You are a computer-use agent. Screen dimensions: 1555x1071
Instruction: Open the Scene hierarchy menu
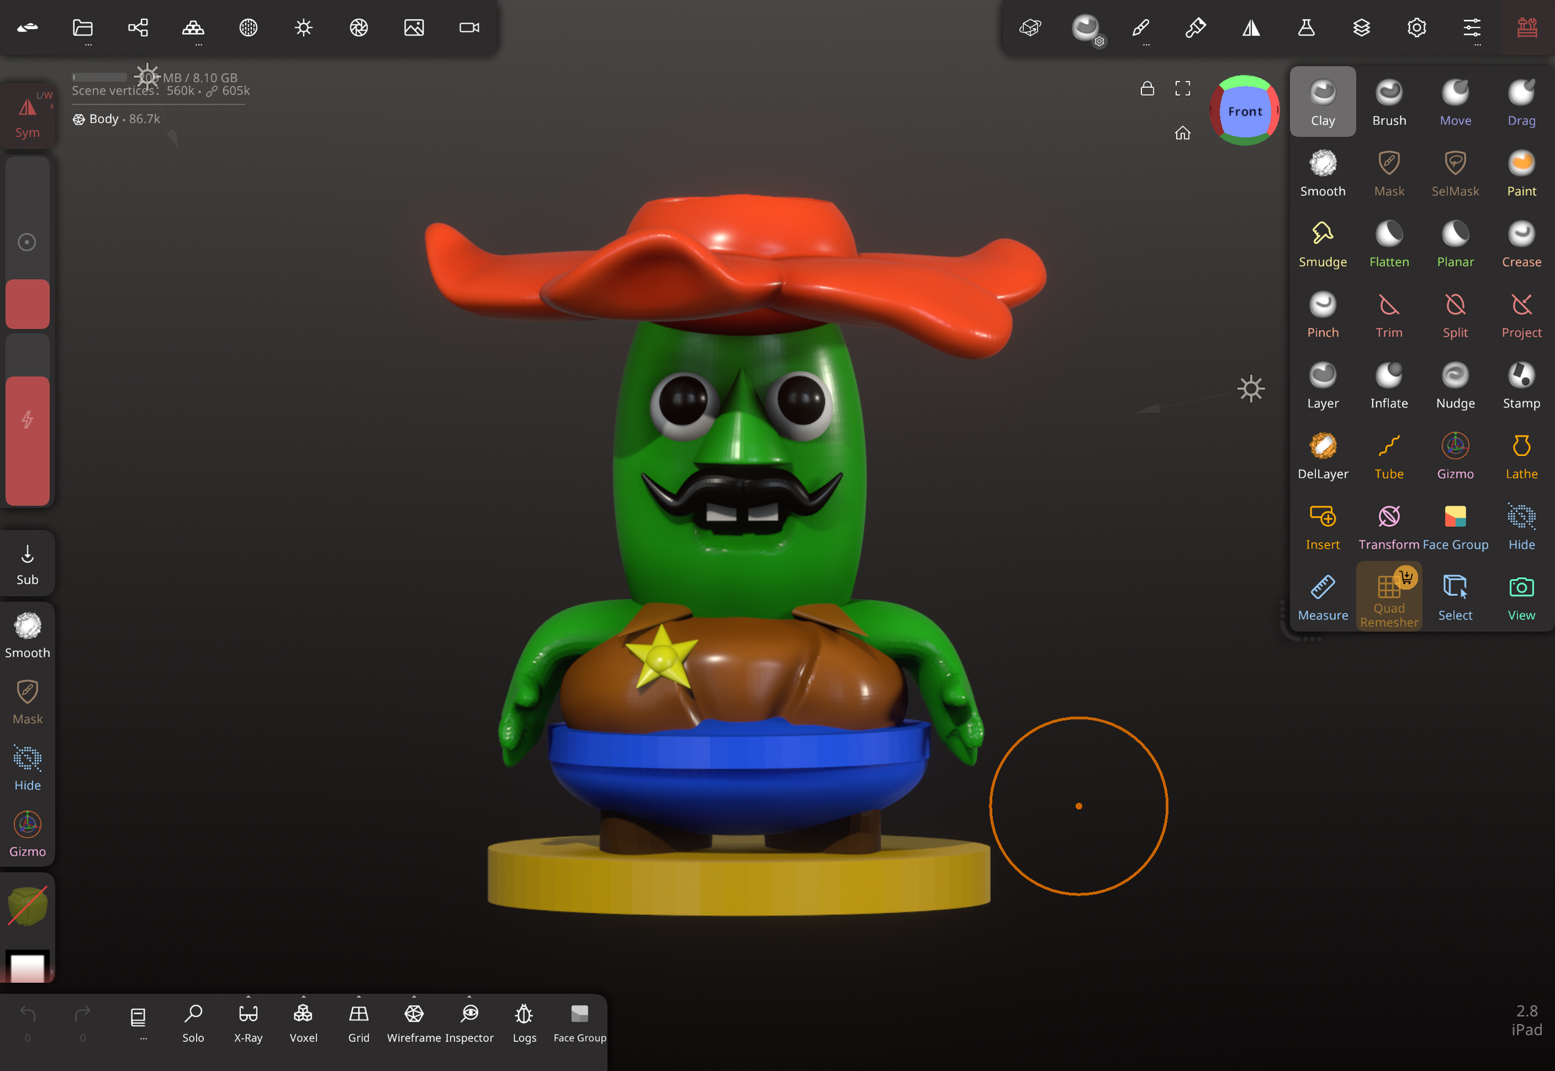[137, 27]
